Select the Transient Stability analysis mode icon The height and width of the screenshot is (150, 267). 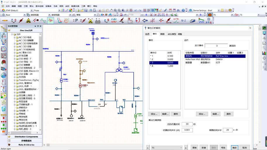click(51, 20)
